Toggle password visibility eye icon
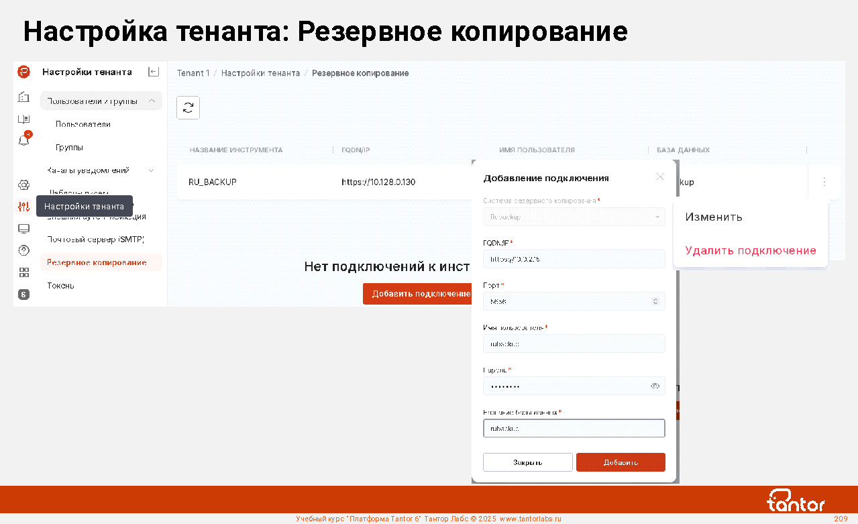858x524 pixels. point(655,386)
